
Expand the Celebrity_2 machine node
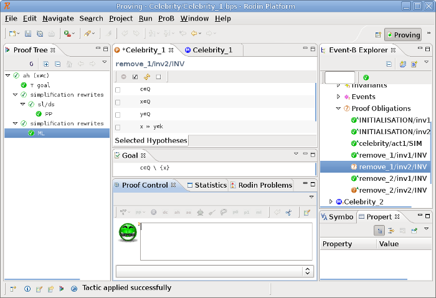(x=331, y=201)
